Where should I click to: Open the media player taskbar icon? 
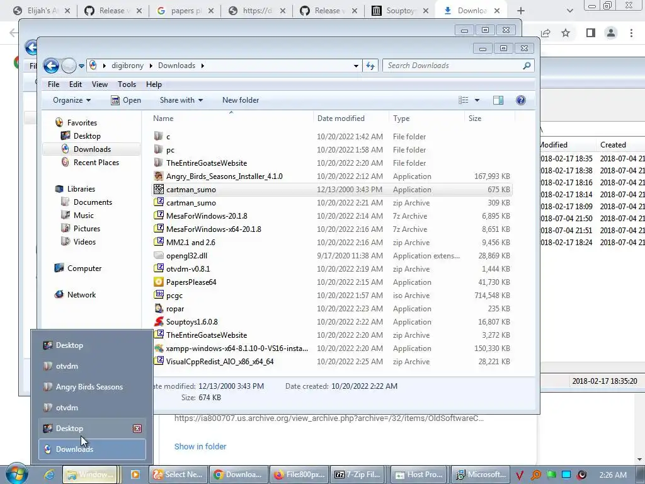[x=135, y=475]
